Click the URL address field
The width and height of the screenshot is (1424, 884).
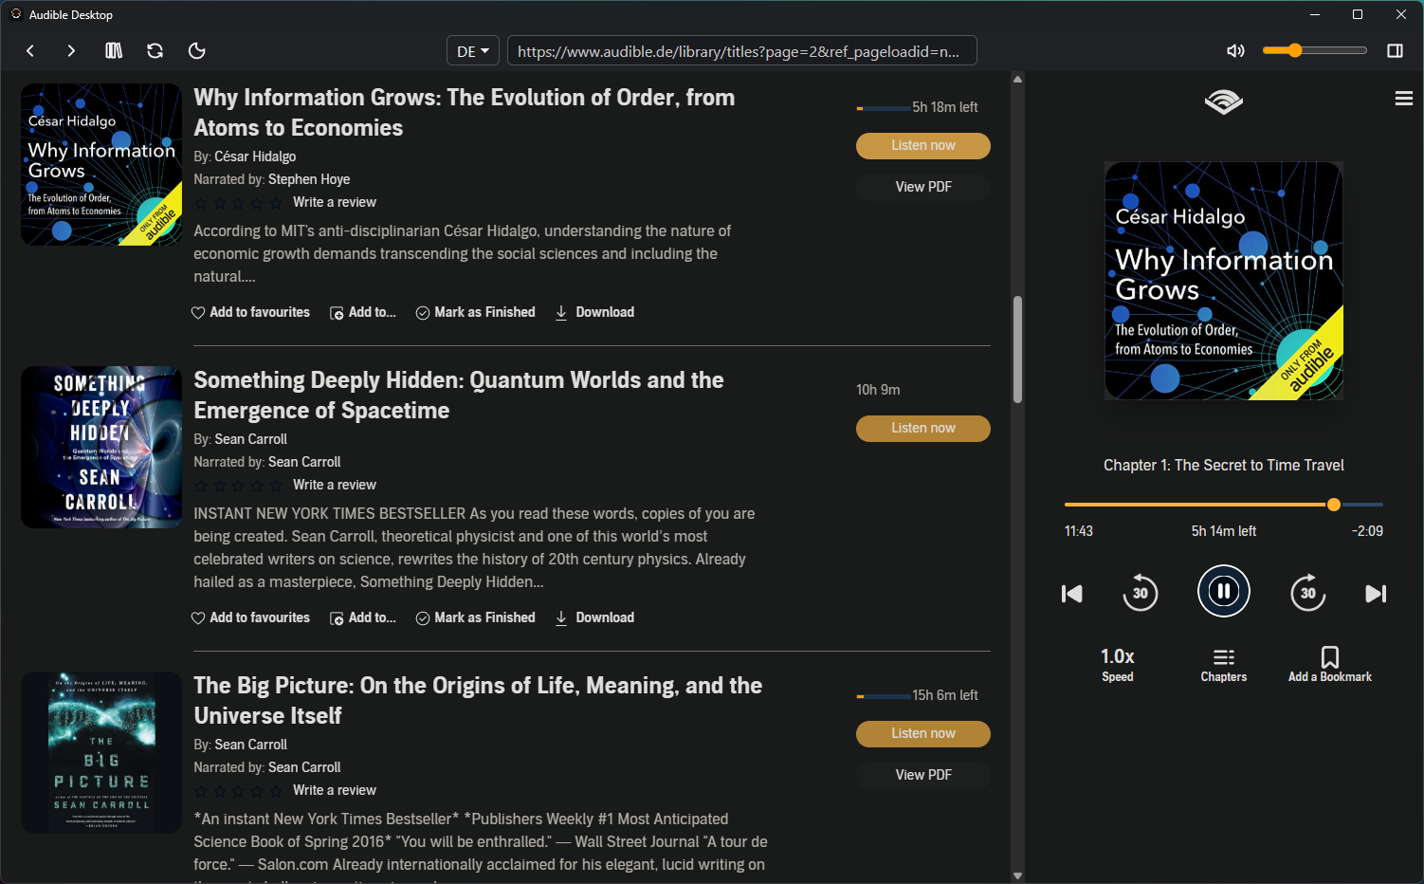tap(741, 51)
